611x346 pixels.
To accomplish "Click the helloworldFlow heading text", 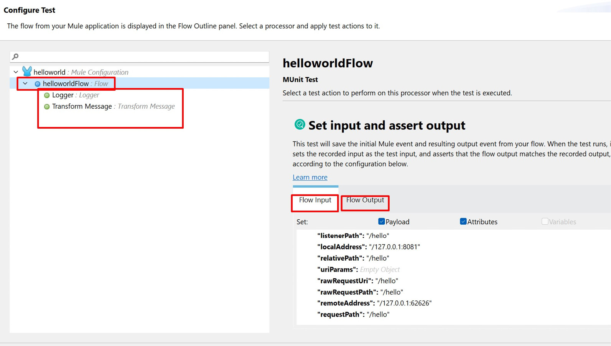I will [328, 63].
